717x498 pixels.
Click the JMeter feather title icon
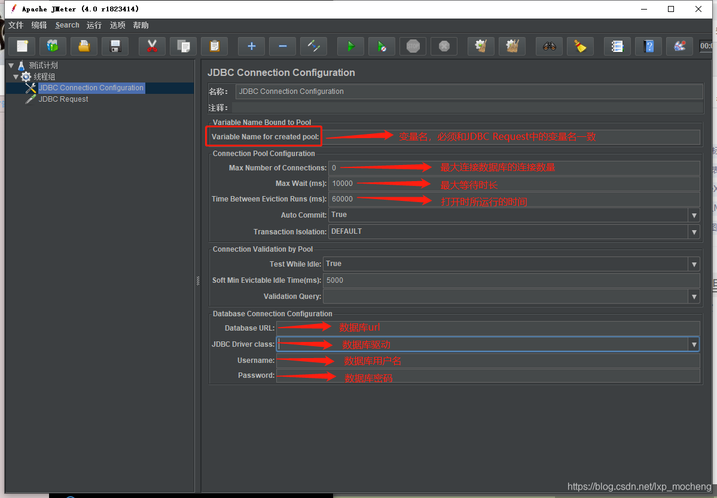point(14,9)
